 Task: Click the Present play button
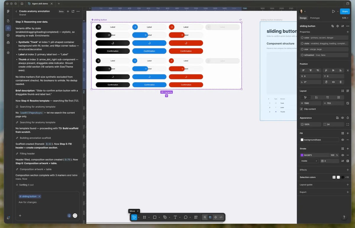click(333, 11)
